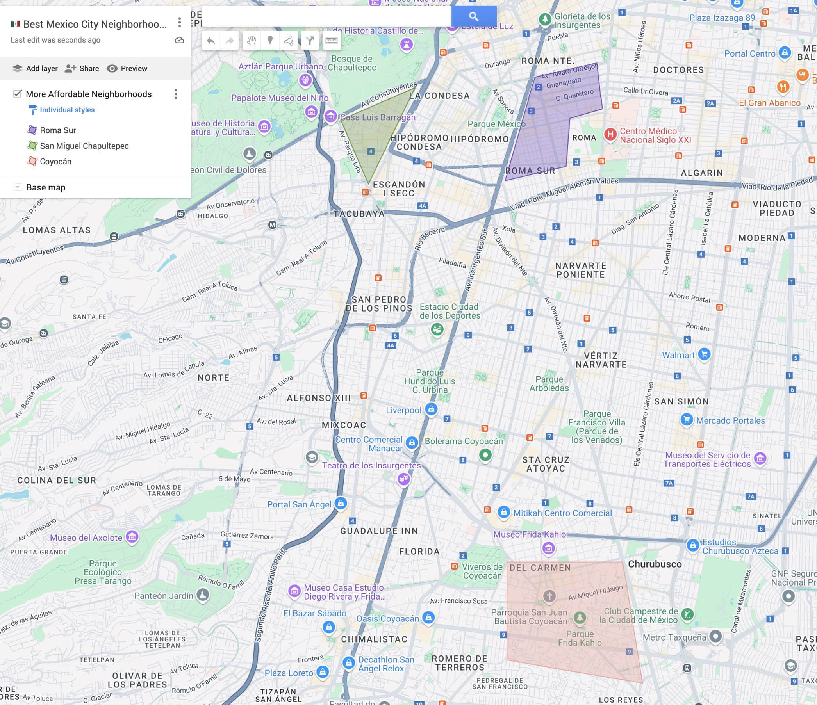
Task: Click Decathlon San Ángel marker icon
Action: pos(349,662)
